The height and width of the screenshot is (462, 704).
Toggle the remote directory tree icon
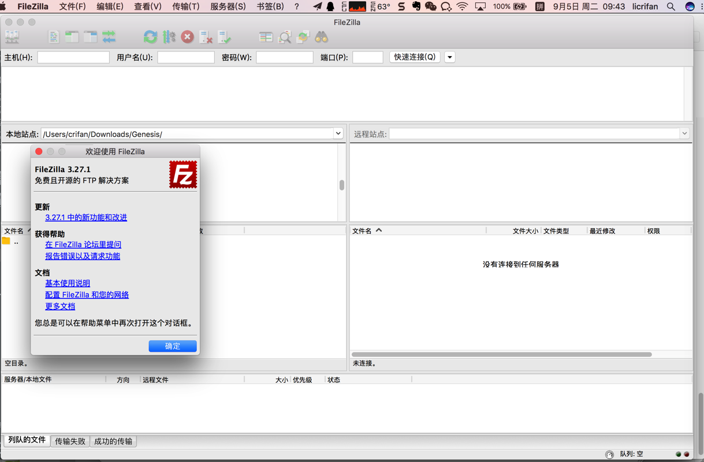pyautogui.click(x=91, y=37)
